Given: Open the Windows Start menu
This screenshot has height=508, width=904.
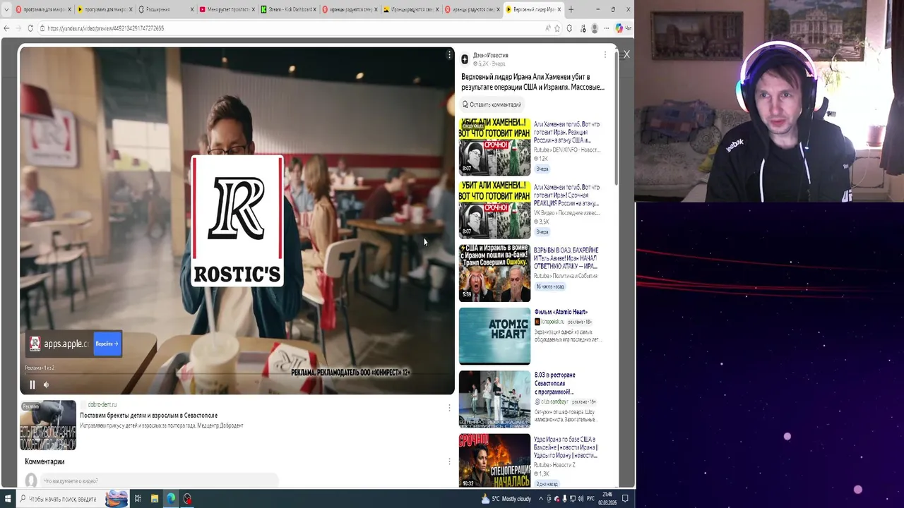Looking at the screenshot, I should pyautogui.click(x=7, y=499).
